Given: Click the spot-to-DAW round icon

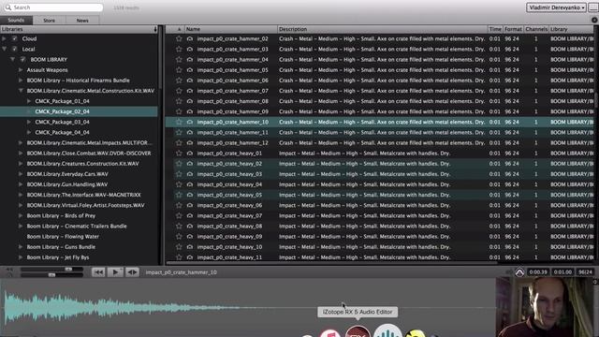Looking at the screenshot, I should click(x=519, y=272).
